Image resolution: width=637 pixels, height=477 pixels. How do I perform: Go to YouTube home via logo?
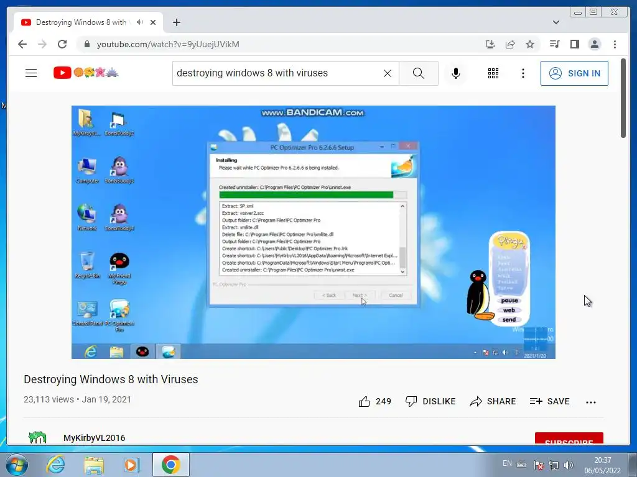(x=86, y=73)
